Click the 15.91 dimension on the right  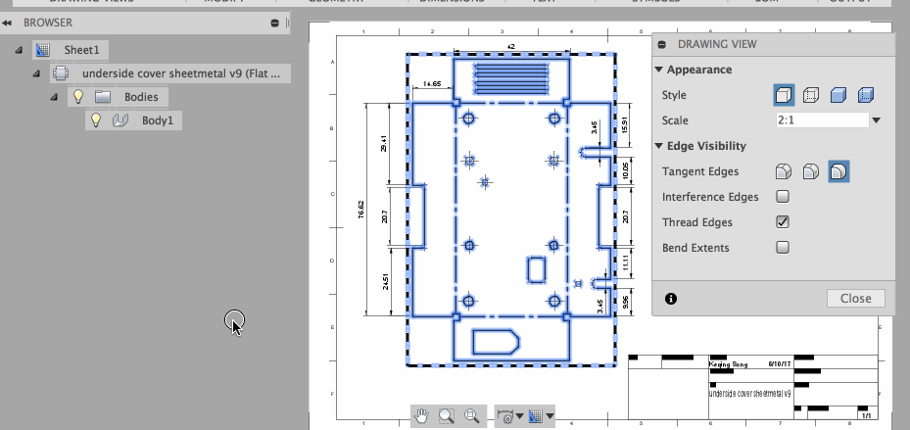click(625, 124)
